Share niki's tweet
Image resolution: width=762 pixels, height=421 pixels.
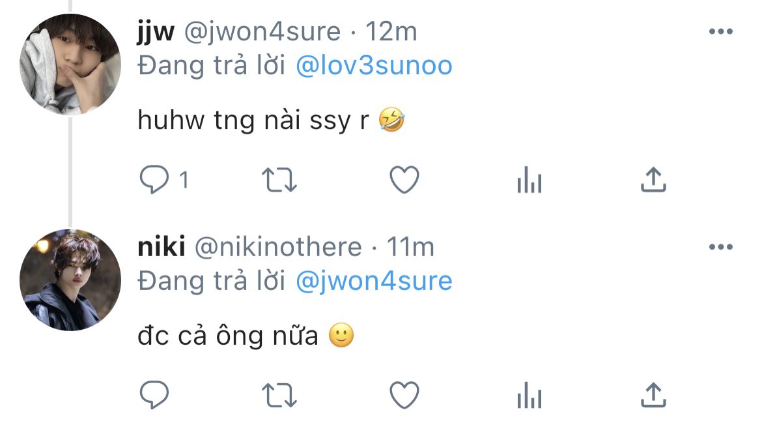click(x=653, y=395)
